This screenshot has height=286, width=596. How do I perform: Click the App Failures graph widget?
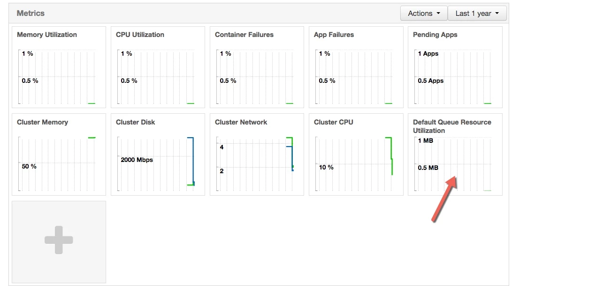[356, 67]
